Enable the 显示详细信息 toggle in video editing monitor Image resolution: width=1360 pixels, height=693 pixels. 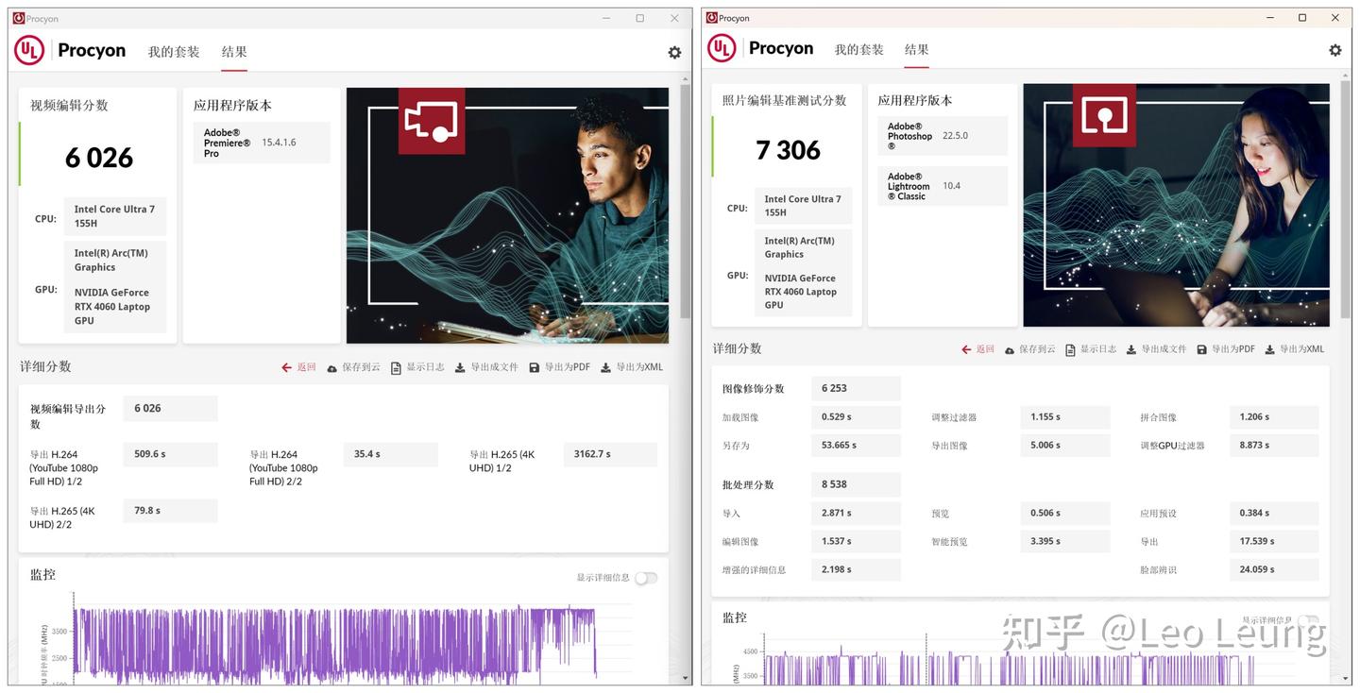click(646, 577)
